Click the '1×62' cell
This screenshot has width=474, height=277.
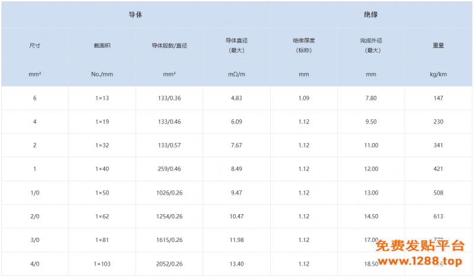(x=102, y=216)
